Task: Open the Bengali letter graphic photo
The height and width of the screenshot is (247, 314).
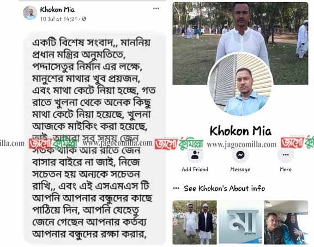Action: click(x=240, y=222)
